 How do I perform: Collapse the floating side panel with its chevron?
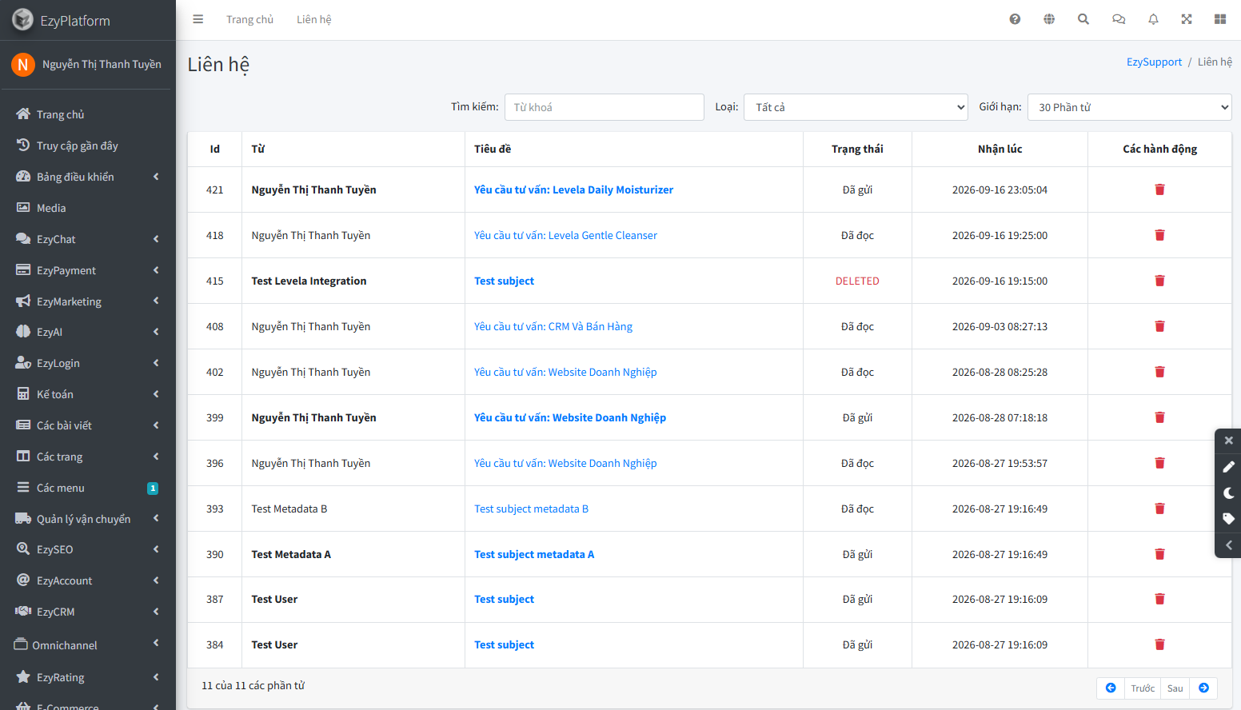coord(1228,545)
